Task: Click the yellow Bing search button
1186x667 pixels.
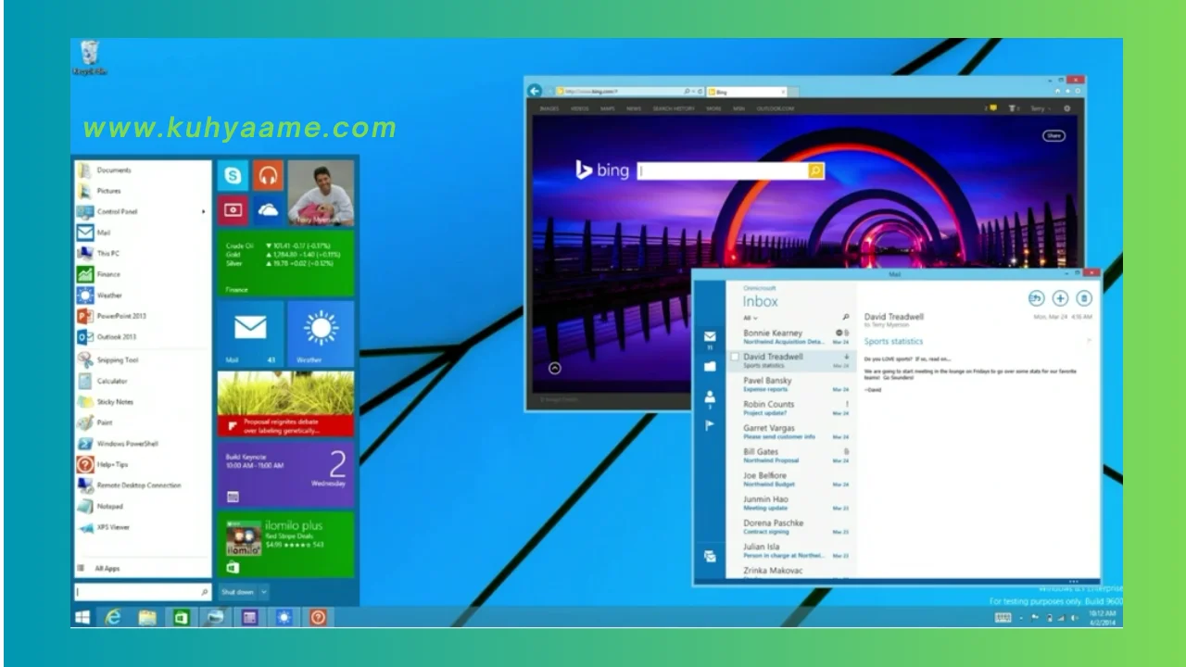Action: click(815, 170)
